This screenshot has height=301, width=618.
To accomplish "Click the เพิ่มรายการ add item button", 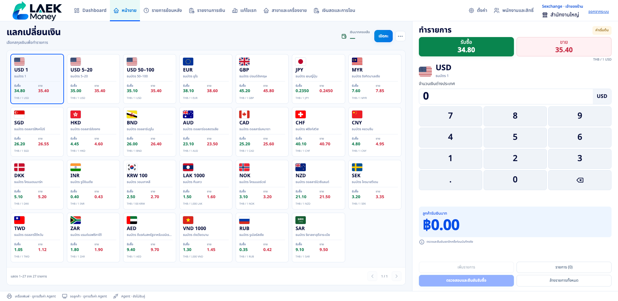I will tap(466, 267).
